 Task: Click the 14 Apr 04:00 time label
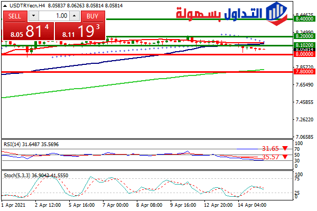tap(252, 205)
